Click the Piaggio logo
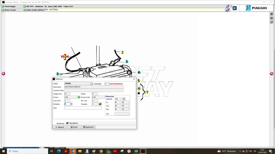 [x=256, y=8]
